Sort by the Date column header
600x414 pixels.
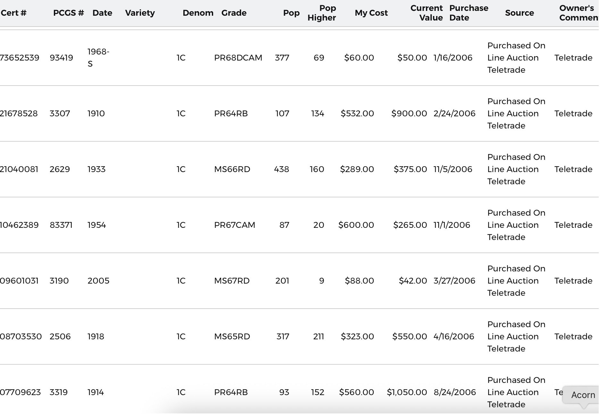click(102, 13)
